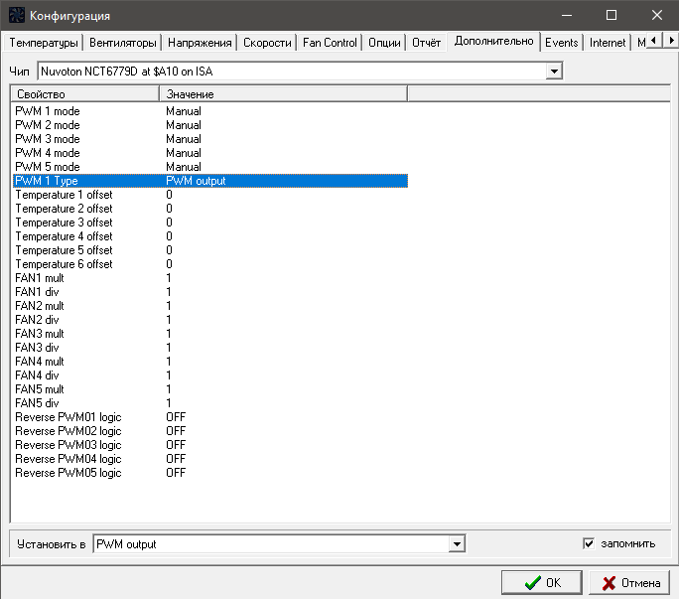Open the Чип chip selection dropdown

[553, 72]
